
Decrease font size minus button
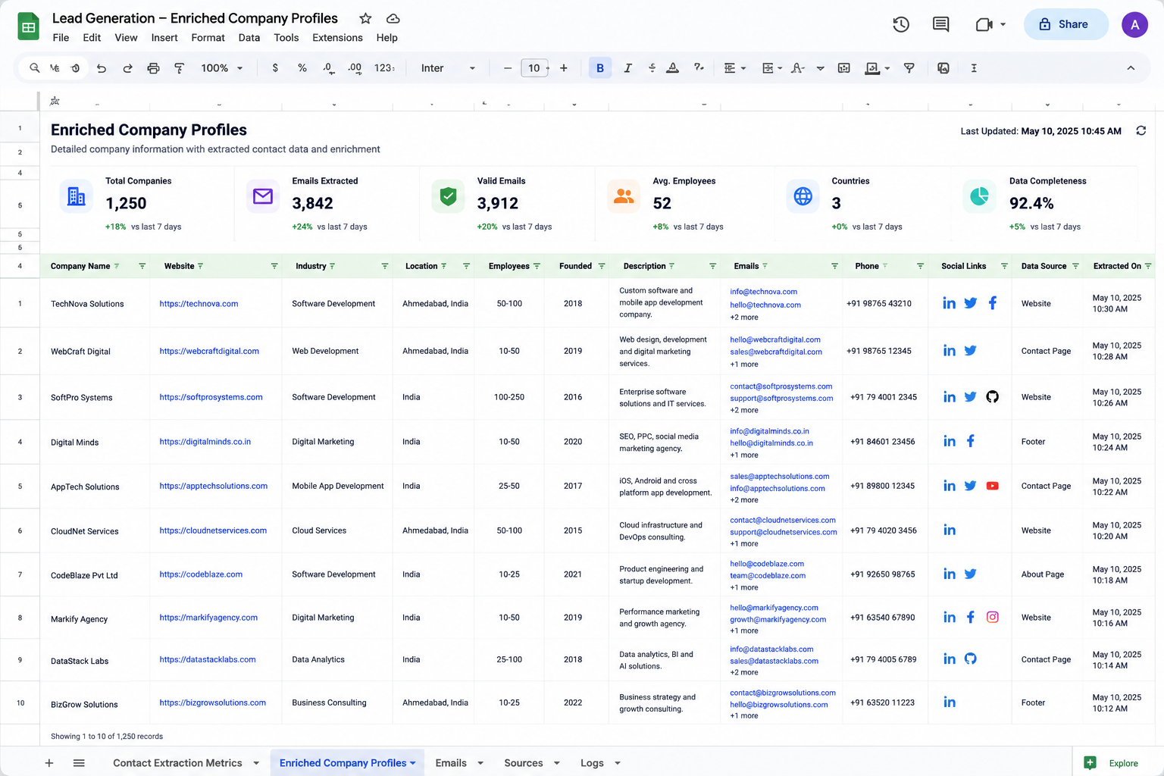(508, 68)
